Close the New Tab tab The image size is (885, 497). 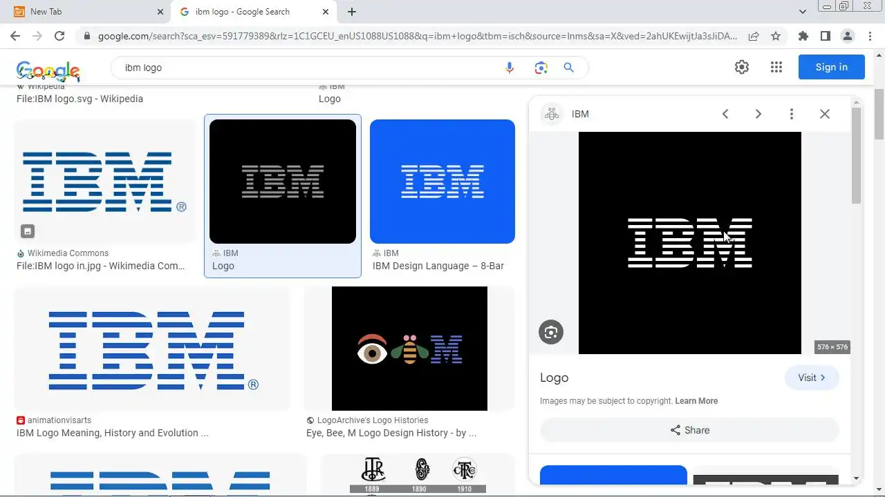(x=160, y=12)
